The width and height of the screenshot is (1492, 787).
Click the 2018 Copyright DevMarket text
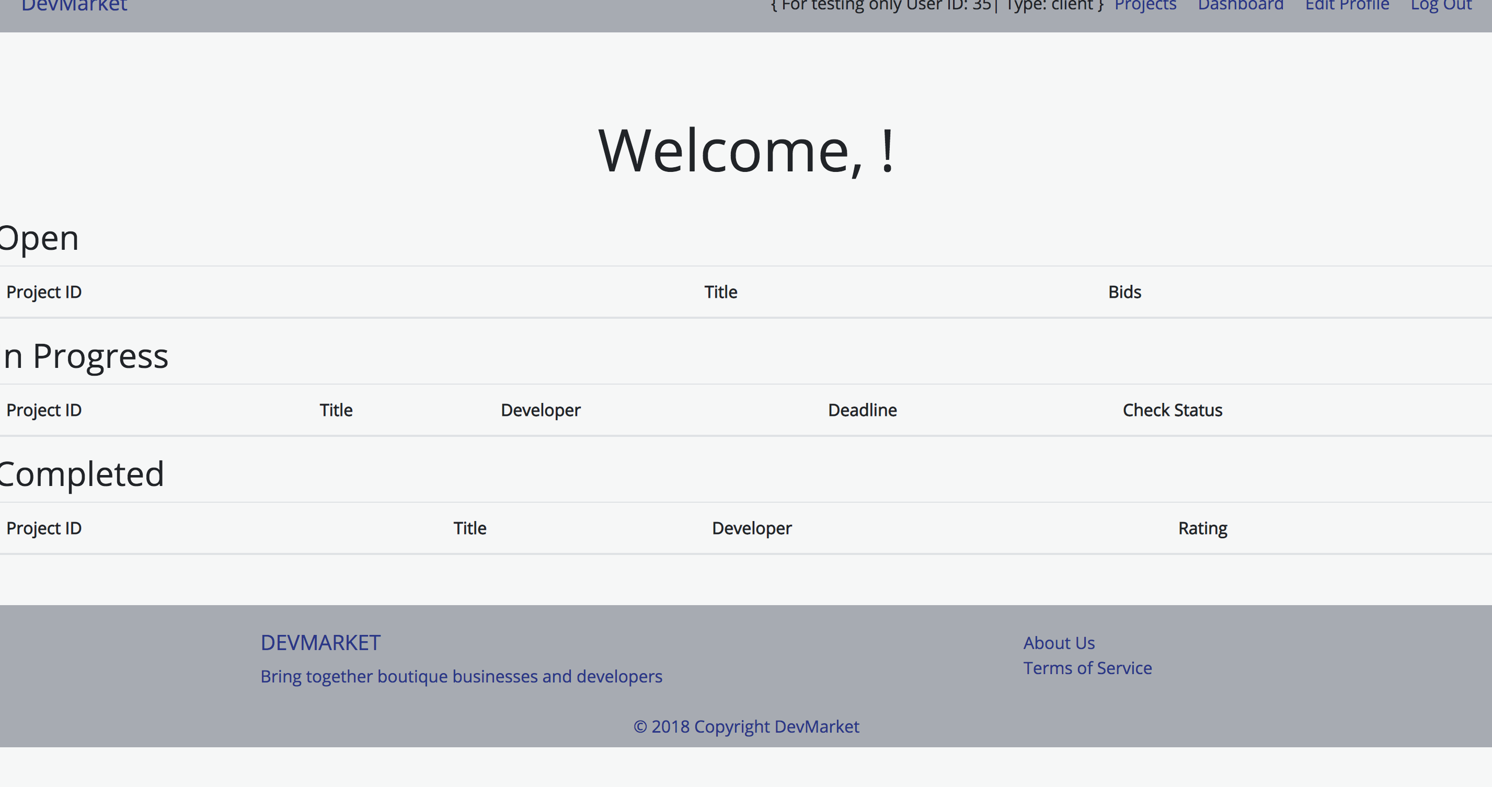point(746,726)
